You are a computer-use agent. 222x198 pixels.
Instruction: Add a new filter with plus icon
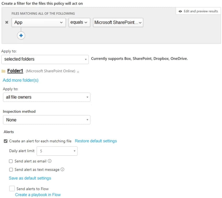pos(21,35)
